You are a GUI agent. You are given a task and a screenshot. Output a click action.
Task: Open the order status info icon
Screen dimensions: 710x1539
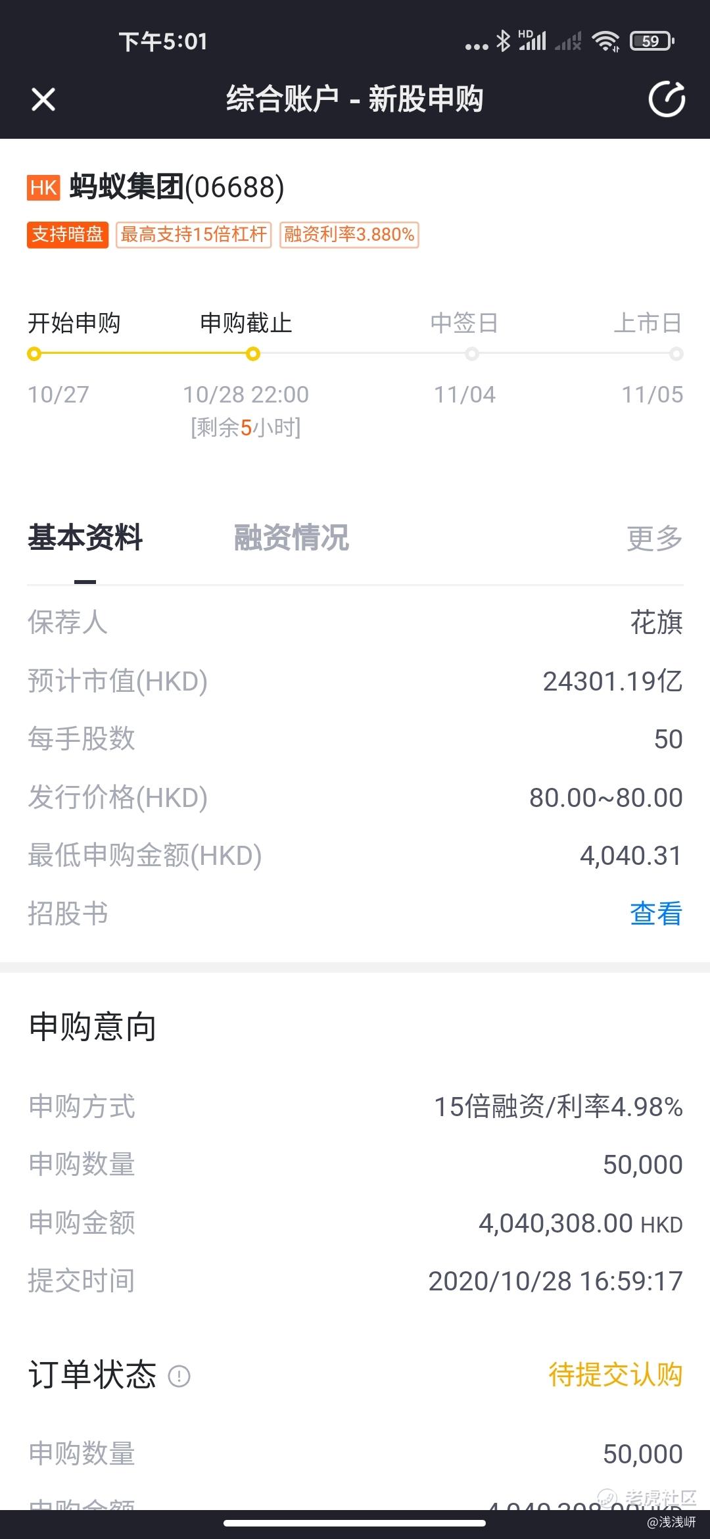pyautogui.click(x=179, y=1376)
